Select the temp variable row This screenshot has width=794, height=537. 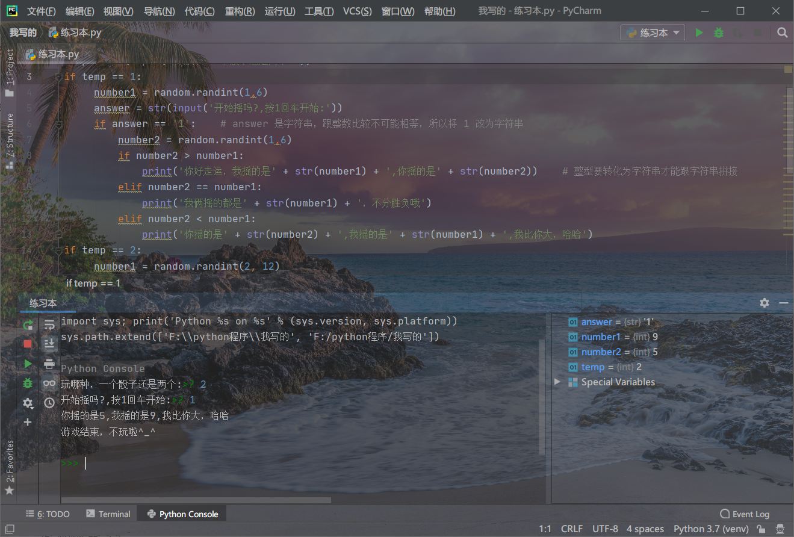click(x=605, y=367)
